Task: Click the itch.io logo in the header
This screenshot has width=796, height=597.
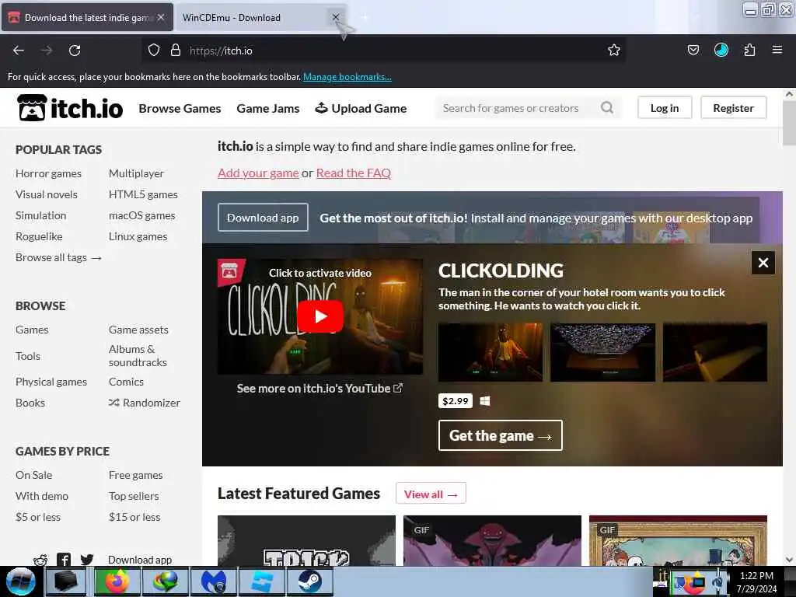Action: (x=70, y=108)
